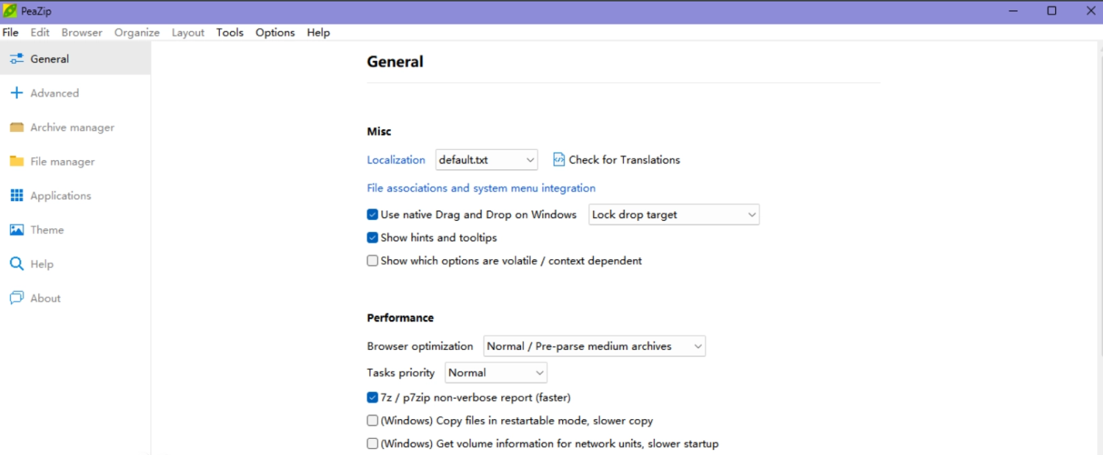
Task: Open the Tasks priority Normal dropdown
Action: [497, 373]
